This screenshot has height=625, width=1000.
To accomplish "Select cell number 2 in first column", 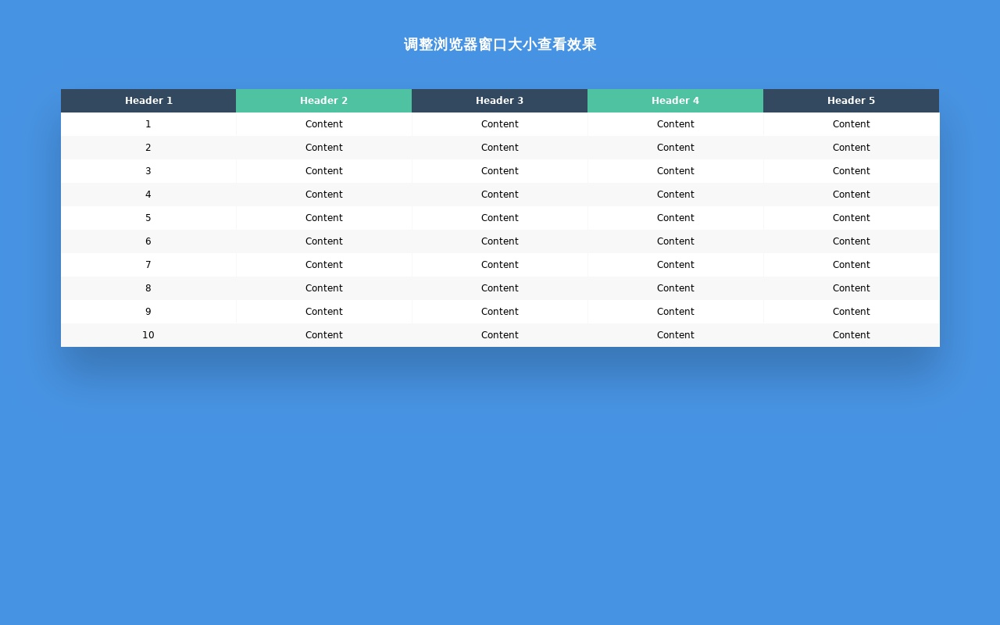I will click(x=148, y=148).
